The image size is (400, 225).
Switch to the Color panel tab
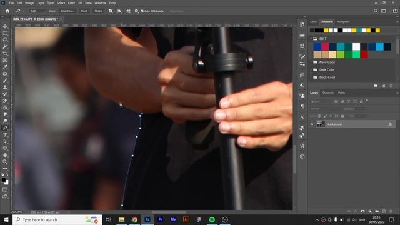(x=314, y=22)
